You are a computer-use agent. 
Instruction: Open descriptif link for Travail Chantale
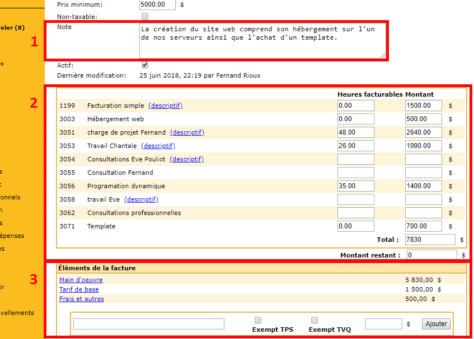pos(158,146)
